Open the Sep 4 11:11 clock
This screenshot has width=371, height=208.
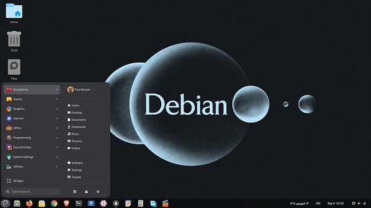click(x=336, y=203)
